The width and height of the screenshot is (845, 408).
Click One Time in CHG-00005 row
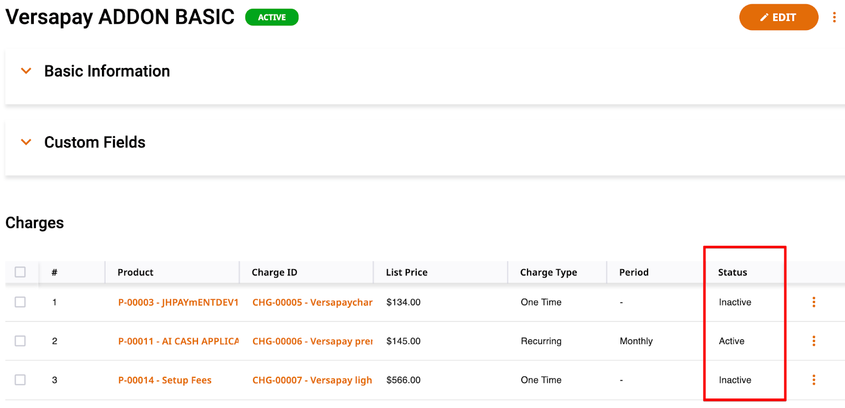(541, 302)
